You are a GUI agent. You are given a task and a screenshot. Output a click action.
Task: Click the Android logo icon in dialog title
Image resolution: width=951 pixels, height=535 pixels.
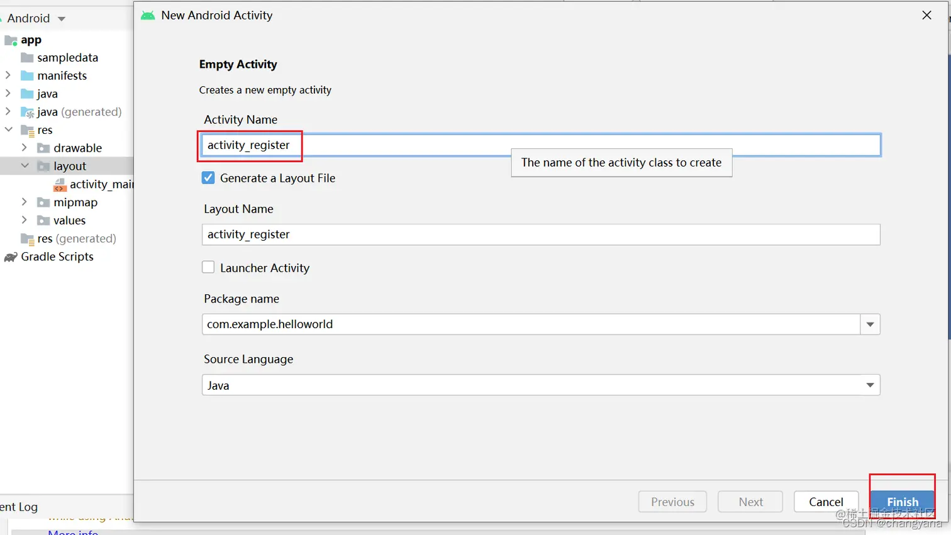[x=148, y=15]
